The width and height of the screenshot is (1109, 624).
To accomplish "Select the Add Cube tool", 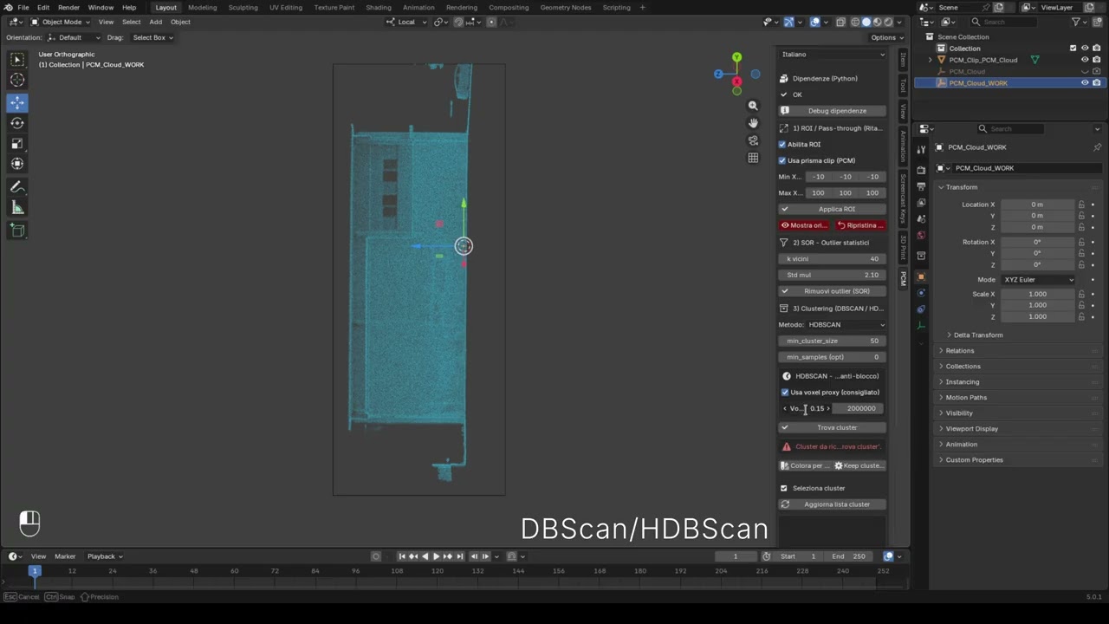I will [17, 230].
